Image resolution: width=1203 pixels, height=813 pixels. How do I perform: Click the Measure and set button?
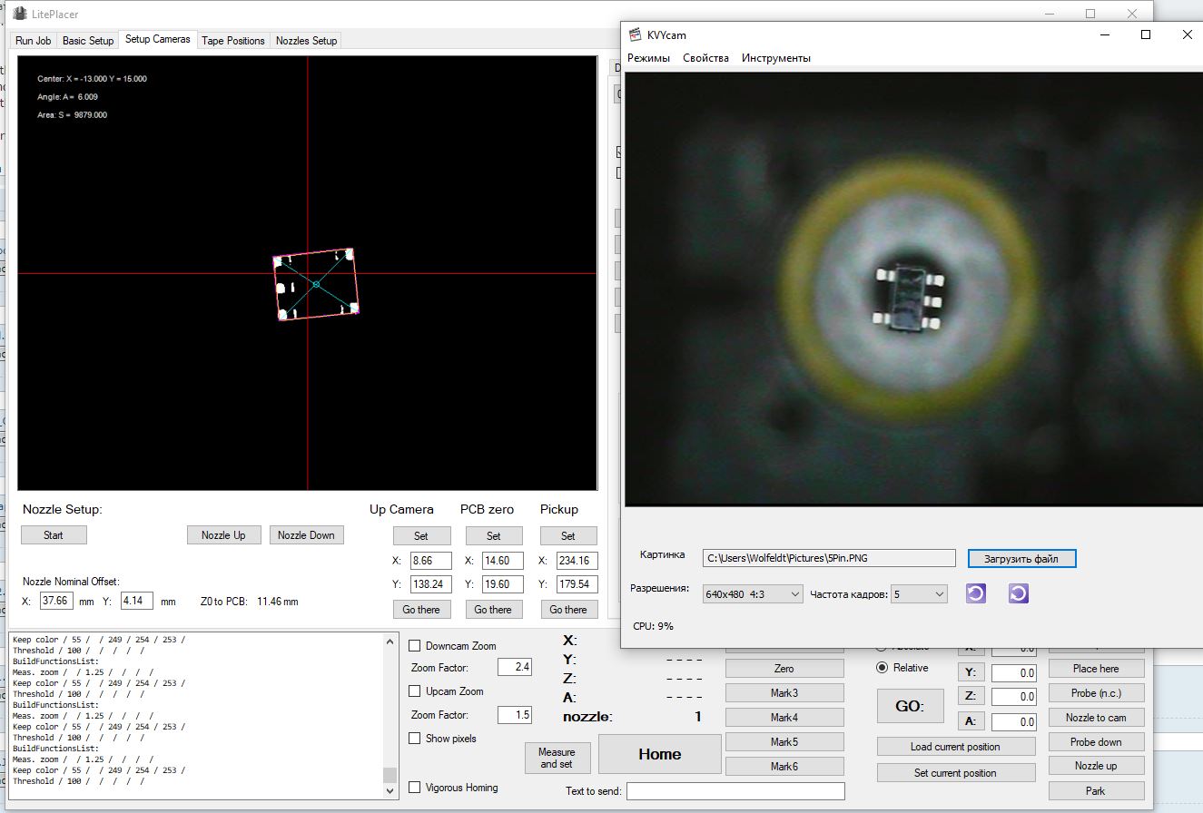[x=557, y=758]
